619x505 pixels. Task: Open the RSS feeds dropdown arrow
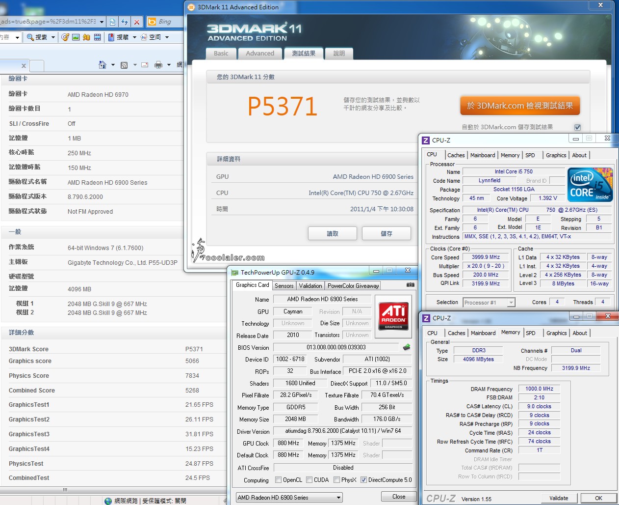pos(135,65)
